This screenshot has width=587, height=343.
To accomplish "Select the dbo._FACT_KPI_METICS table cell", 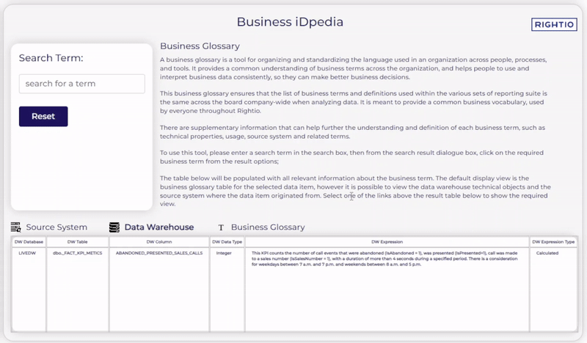I will click(x=78, y=253).
